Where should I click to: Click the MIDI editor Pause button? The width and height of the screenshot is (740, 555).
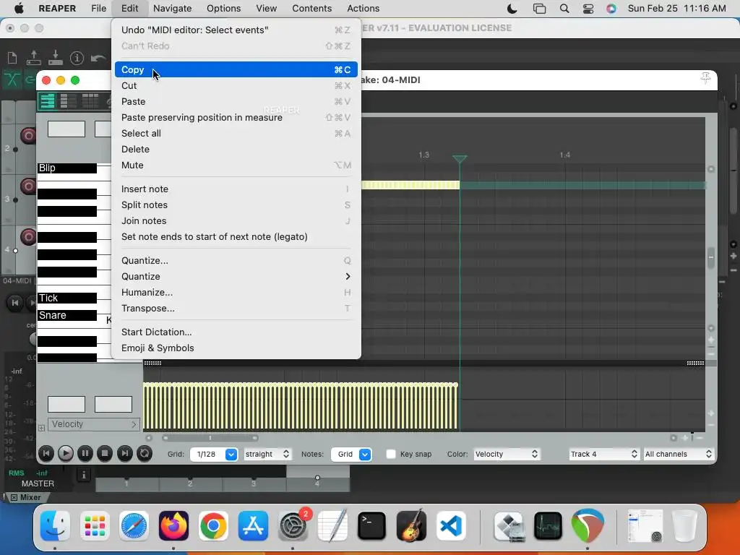pos(85,454)
